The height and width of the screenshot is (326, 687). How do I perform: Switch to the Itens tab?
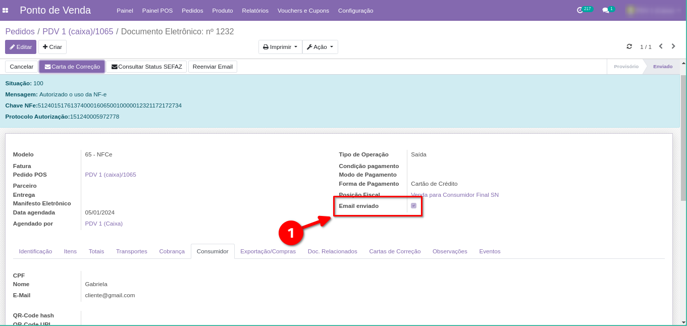click(x=70, y=251)
